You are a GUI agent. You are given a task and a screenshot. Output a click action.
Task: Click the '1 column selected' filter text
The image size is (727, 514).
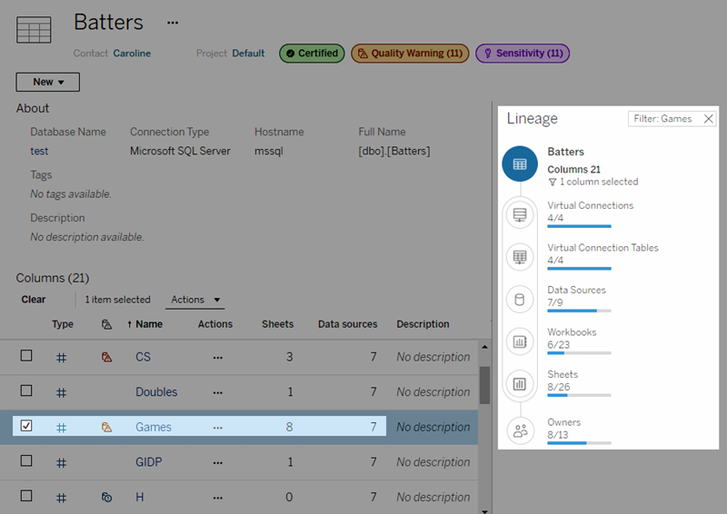(x=599, y=182)
